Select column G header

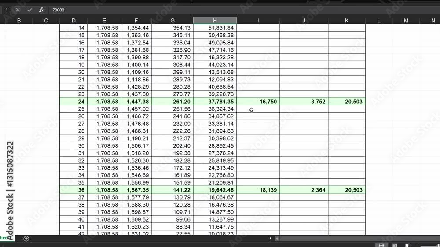click(172, 21)
